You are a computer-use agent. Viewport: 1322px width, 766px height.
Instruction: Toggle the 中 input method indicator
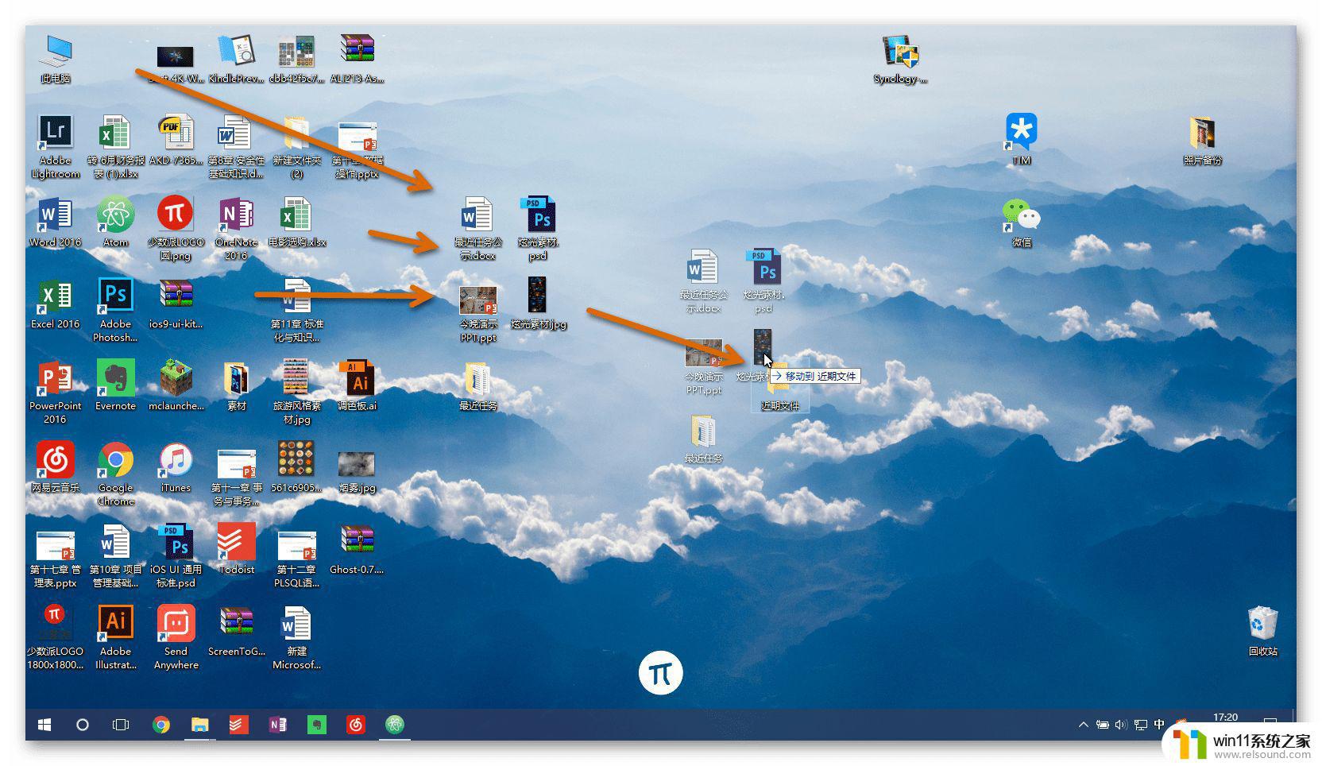(1159, 725)
